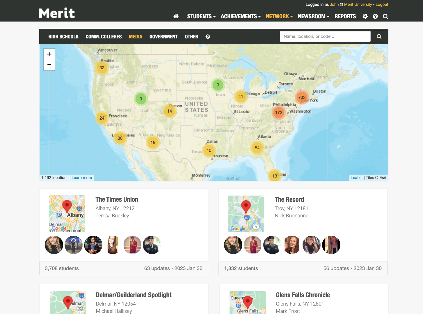Click the help question mark in top navbar

click(375, 16)
